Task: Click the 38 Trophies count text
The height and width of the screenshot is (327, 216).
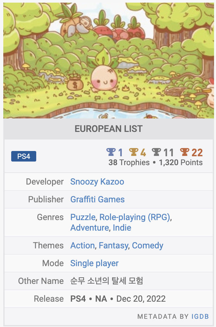Action: (x=129, y=163)
